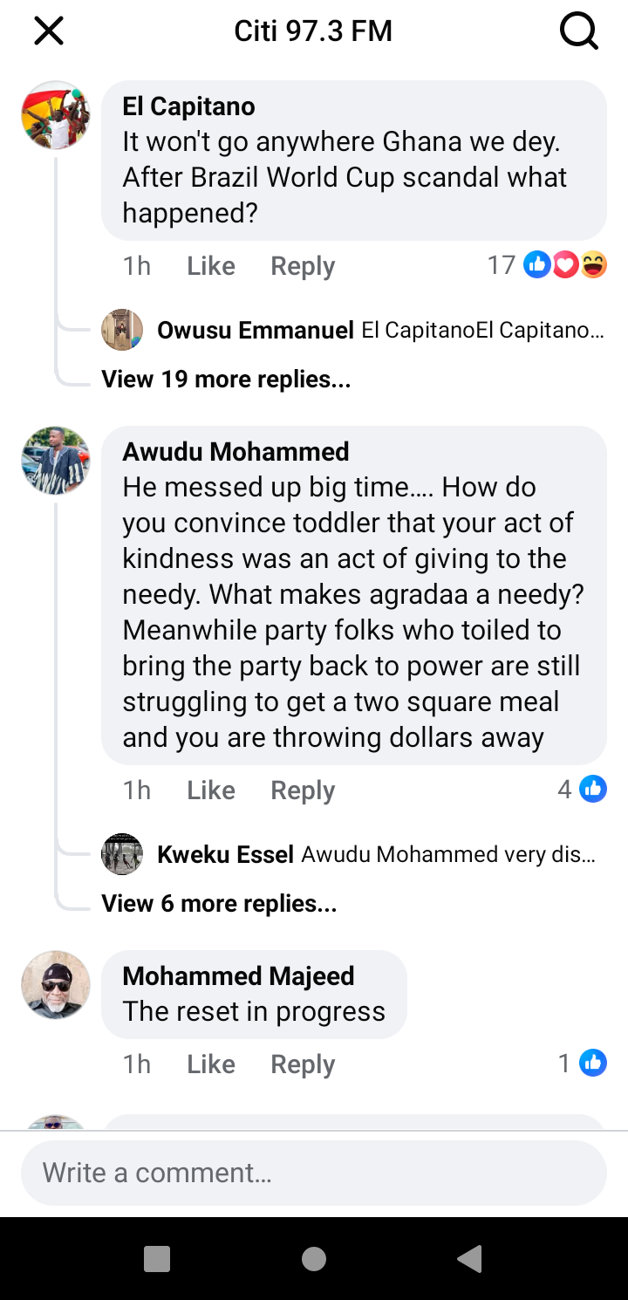View reactions on El Capitano's comment

(564, 264)
